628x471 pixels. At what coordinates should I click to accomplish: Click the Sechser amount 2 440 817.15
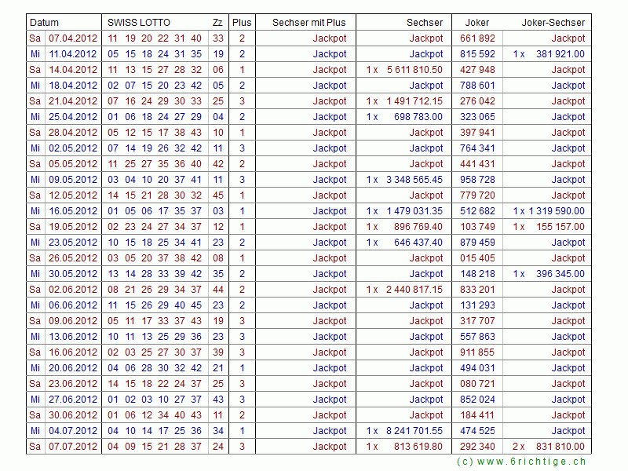[414, 290]
